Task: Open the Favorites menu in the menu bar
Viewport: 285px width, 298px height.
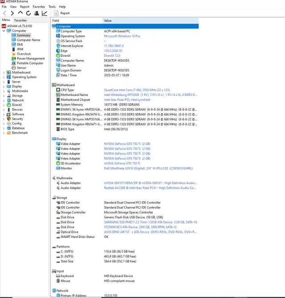Action: (39, 7)
